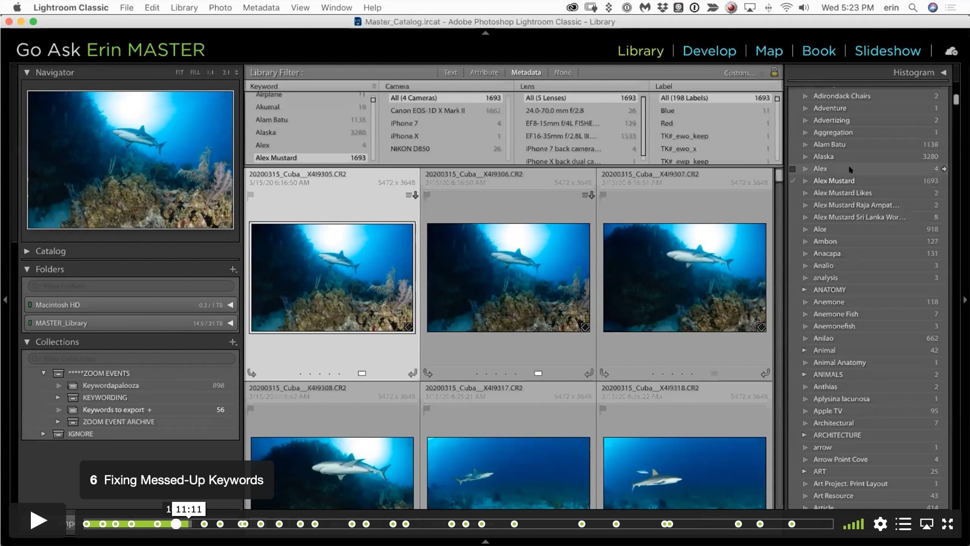This screenshot has height=546, width=970.
Task: Open the video chapters list icon
Action: click(903, 524)
